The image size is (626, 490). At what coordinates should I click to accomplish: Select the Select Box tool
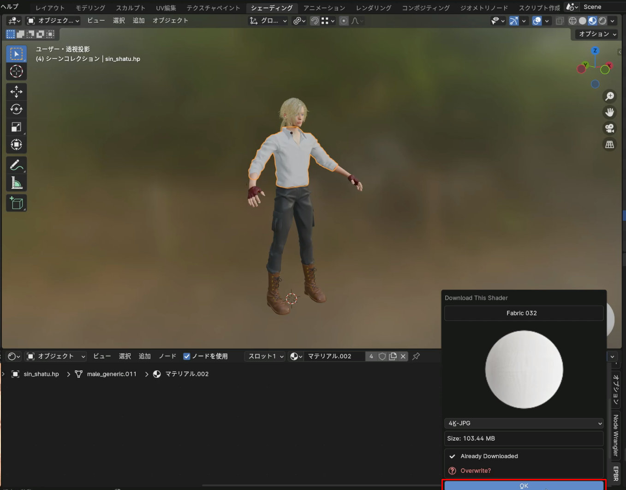click(16, 54)
